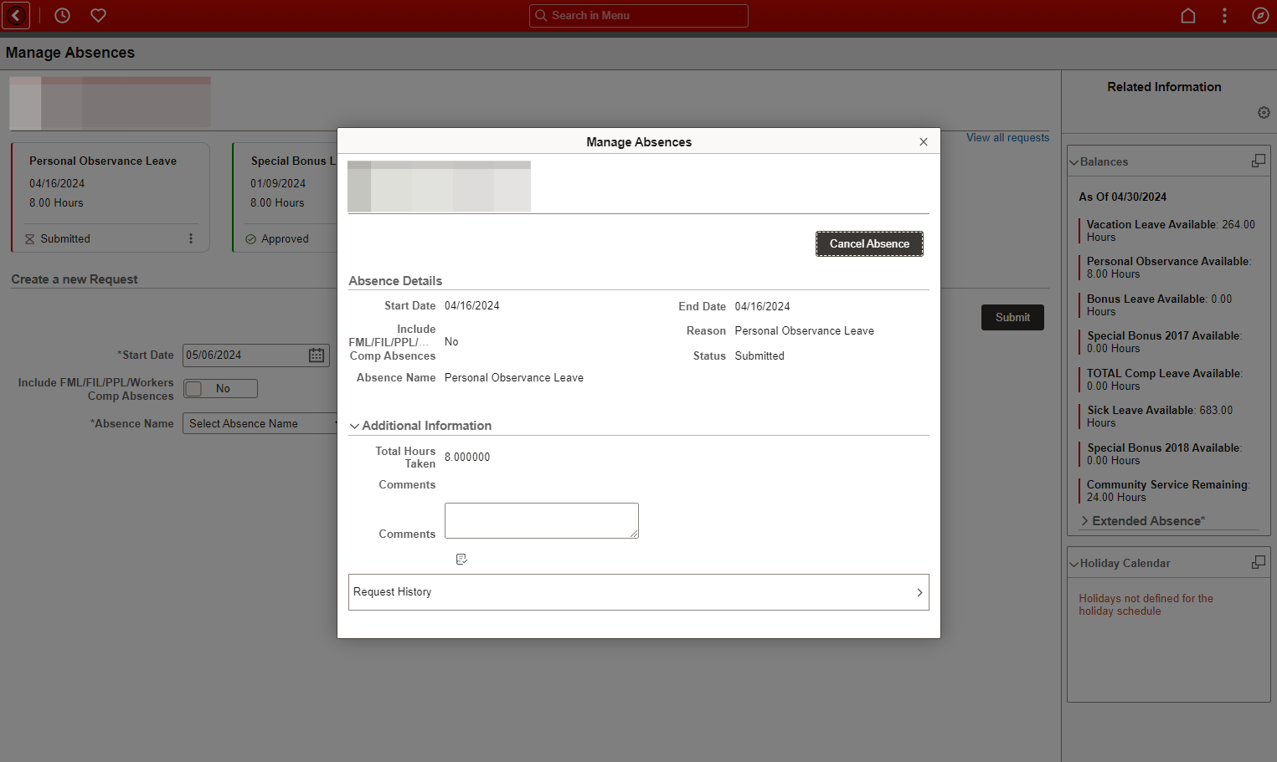Click Community Service Remaining balance entry
This screenshot has width=1277, height=762.
click(1171, 491)
